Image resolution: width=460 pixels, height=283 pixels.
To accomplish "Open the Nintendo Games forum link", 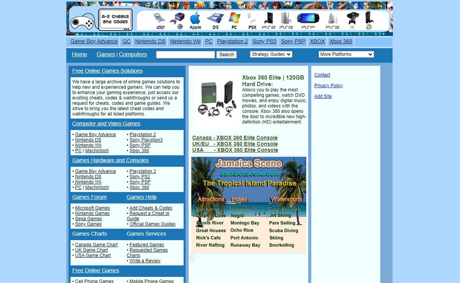I will click(x=92, y=213).
